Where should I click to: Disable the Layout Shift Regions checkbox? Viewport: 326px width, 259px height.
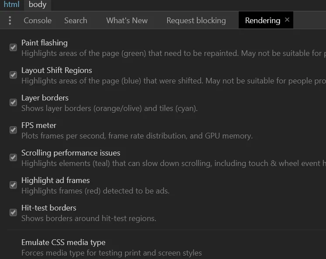tap(14, 75)
